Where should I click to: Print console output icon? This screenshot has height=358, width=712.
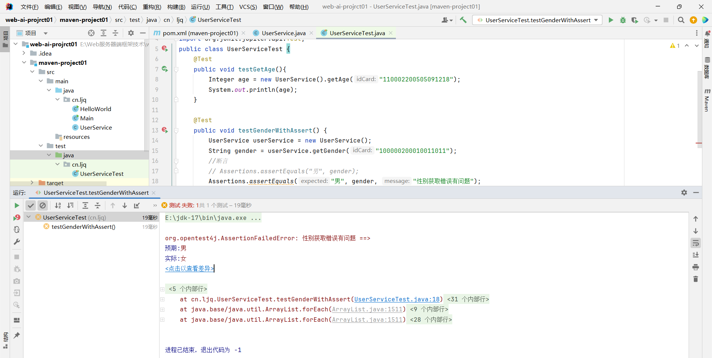[x=696, y=267]
